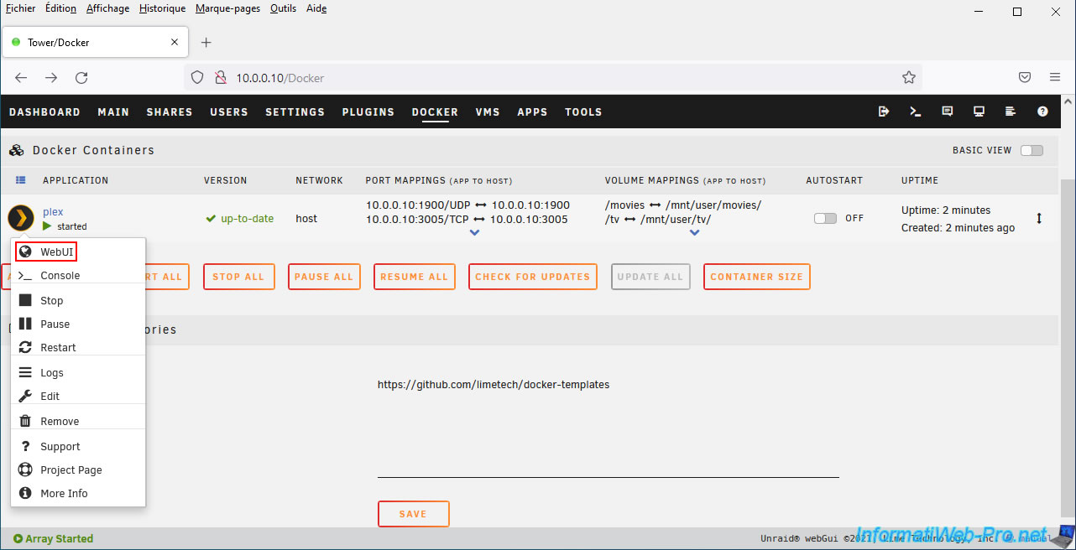
Task: Click the container reorder arrows icon
Action: [x=1039, y=218]
